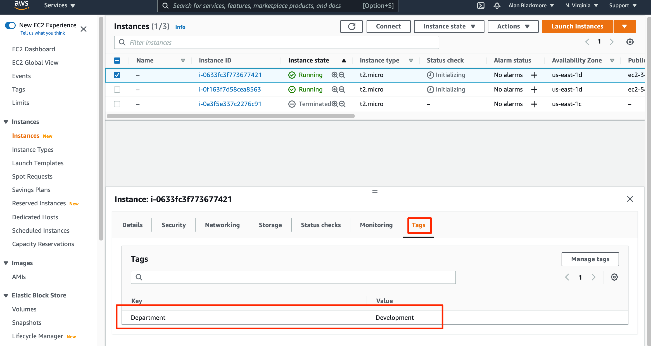
Task: Go to previous tags page
Action: [567, 277]
